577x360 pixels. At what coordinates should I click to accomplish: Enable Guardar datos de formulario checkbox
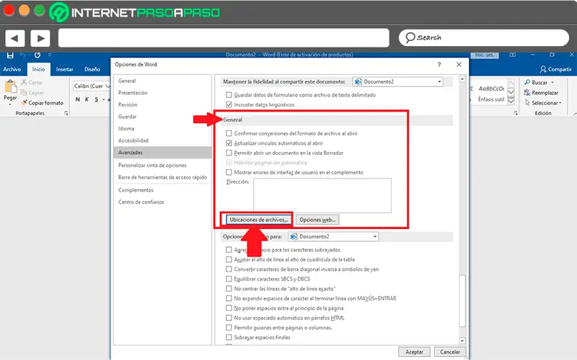229,95
